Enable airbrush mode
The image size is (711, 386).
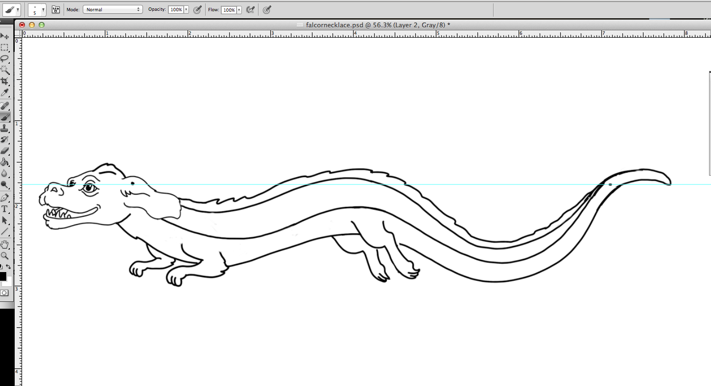coord(250,9)
